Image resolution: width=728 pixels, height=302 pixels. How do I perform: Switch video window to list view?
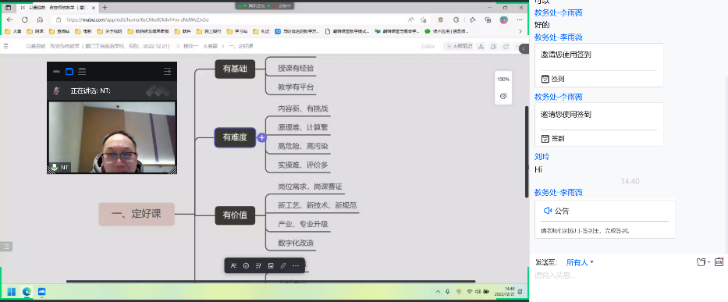[82, 72]
